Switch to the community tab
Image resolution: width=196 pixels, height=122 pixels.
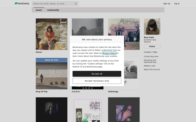[x=53, y=10]
